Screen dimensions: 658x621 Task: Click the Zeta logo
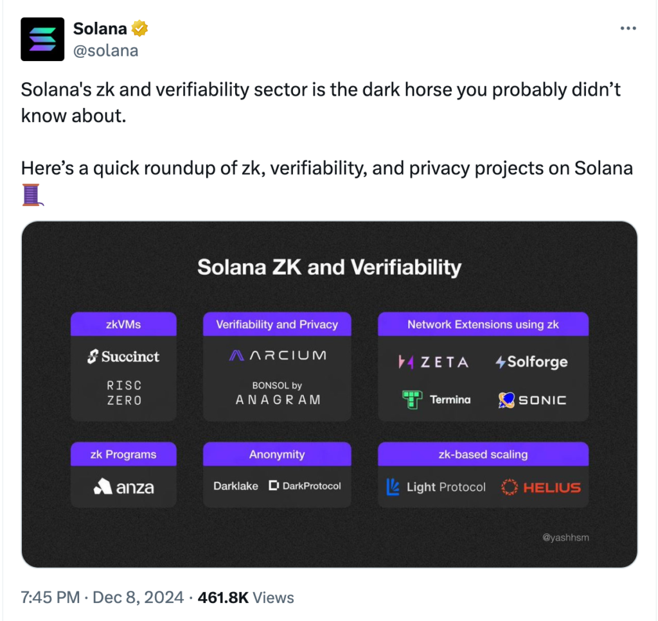coord(433,362)
